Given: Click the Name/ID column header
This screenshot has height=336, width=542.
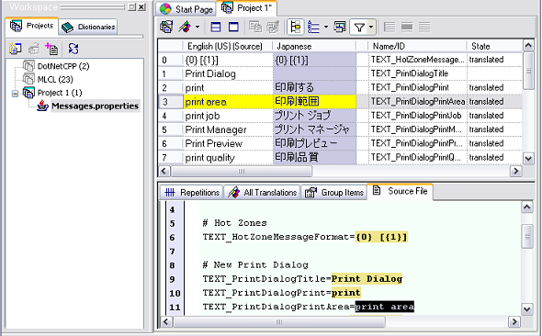Looking at the screenshot, I should coord(418,46).
